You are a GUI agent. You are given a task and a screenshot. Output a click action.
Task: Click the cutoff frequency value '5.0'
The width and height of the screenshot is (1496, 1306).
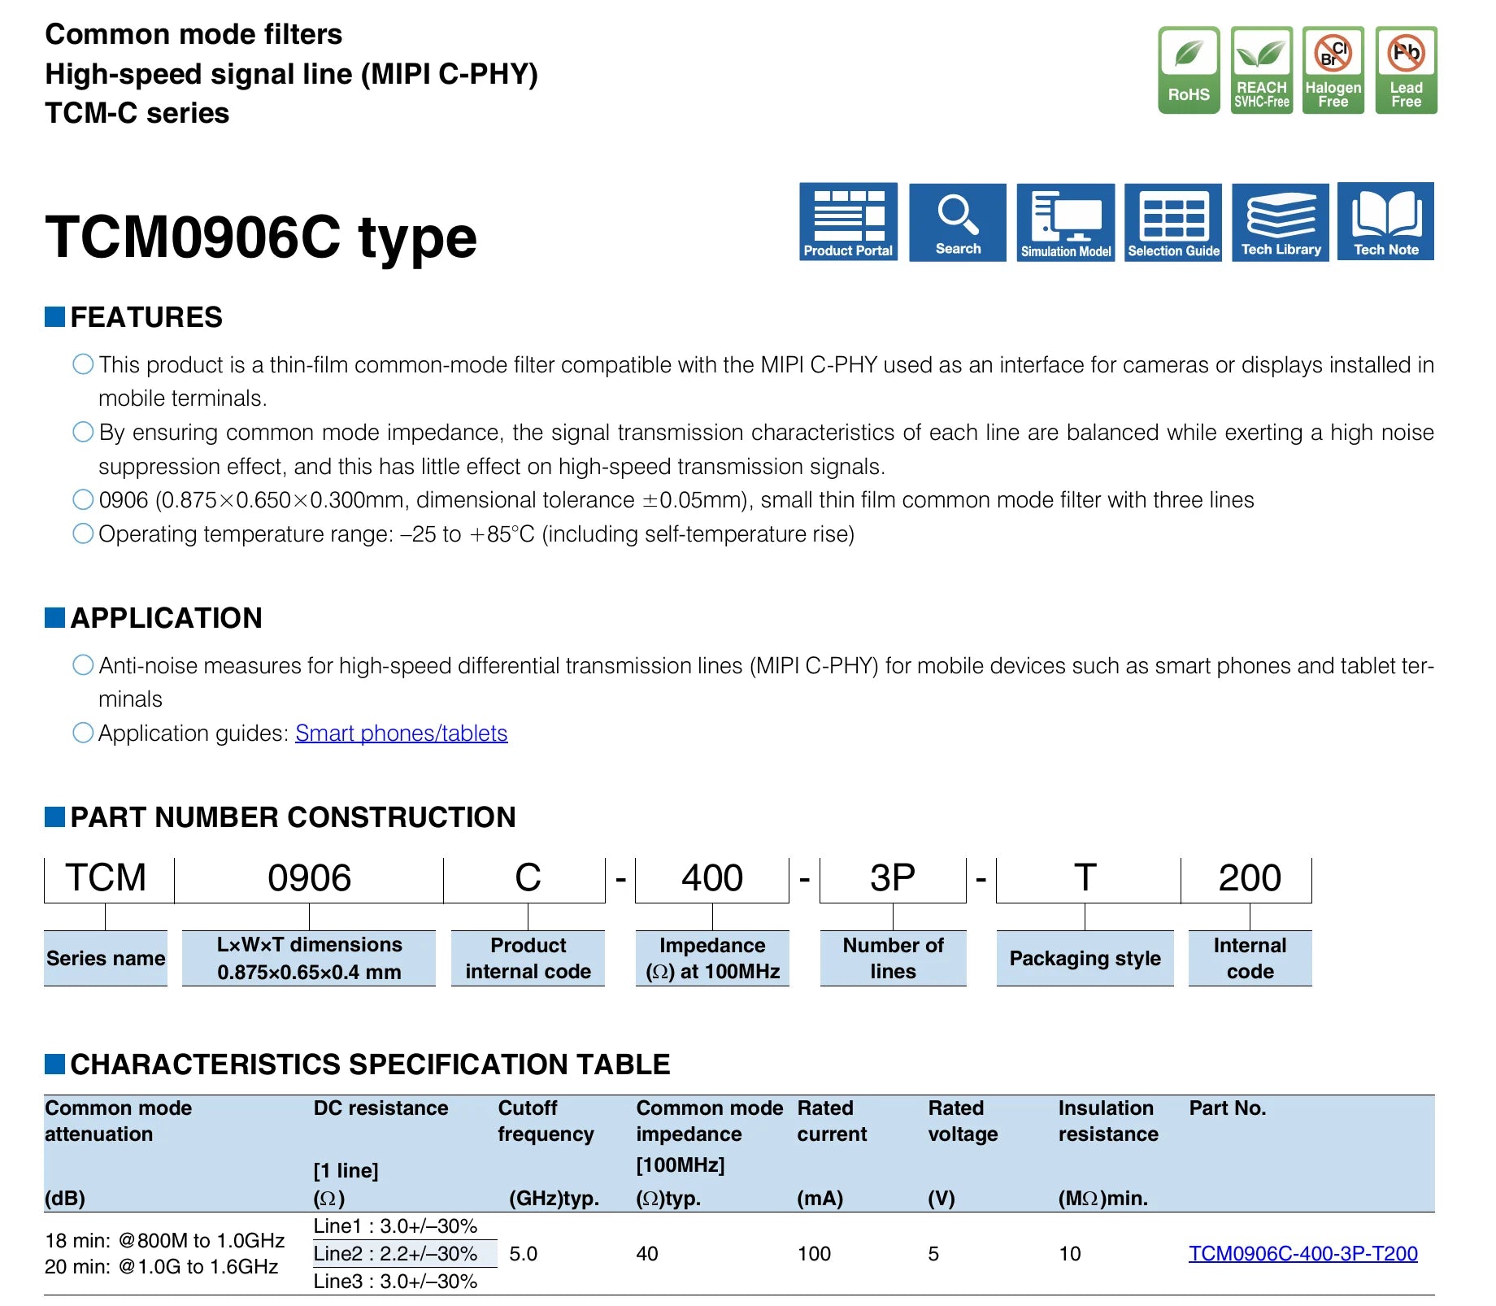coord(524,1253)
